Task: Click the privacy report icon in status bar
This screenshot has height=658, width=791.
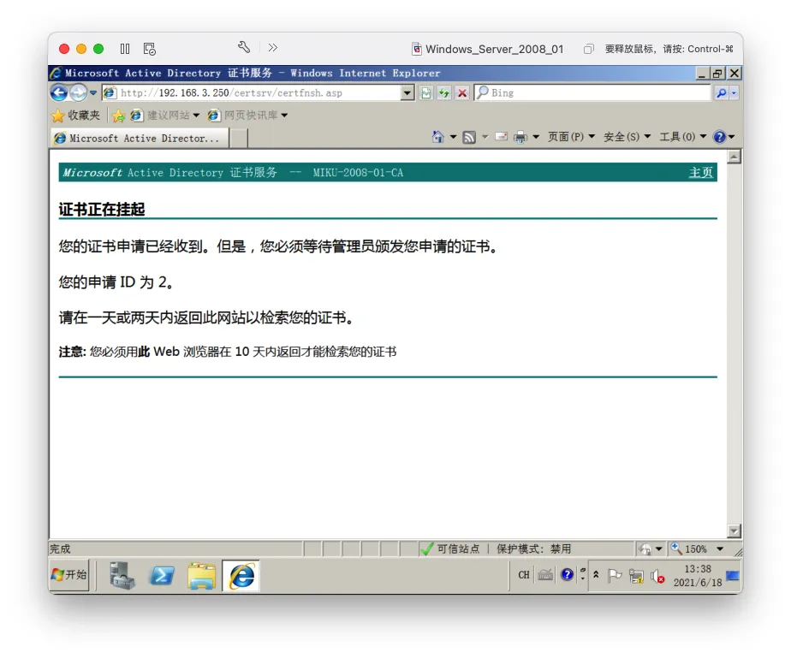Action: click(645, 549)
